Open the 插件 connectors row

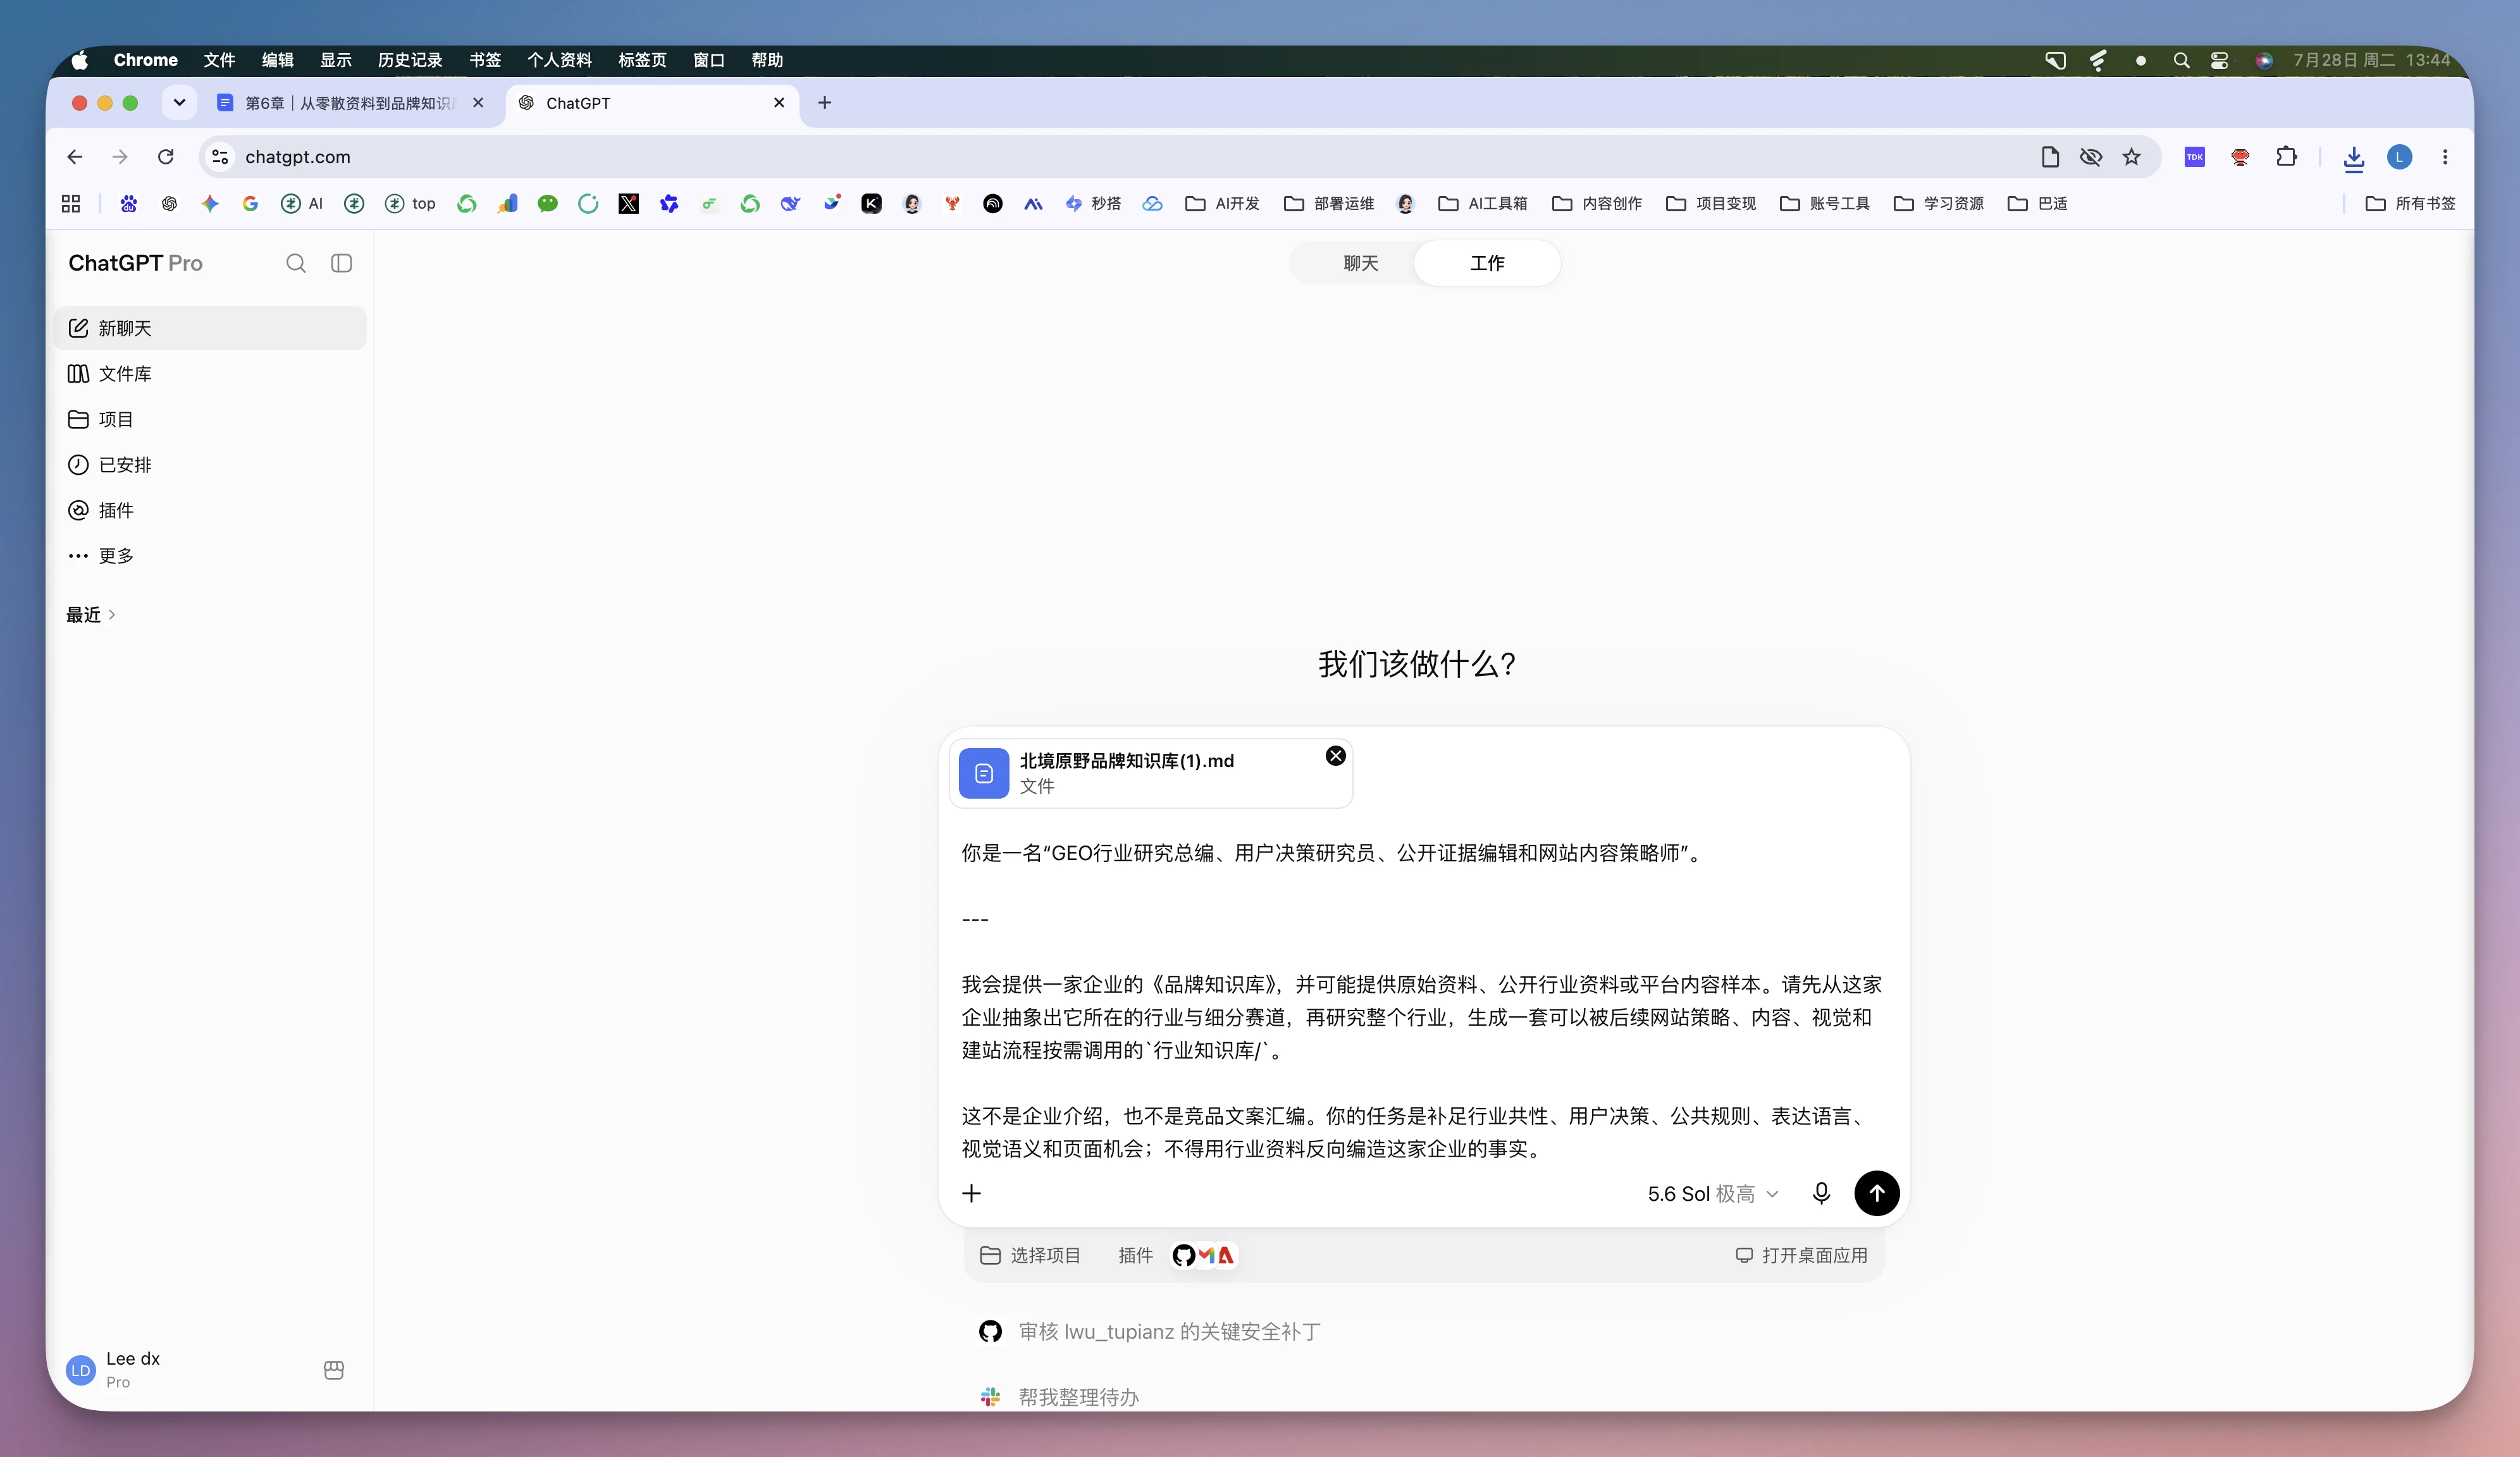[x=1177, y=1255]
